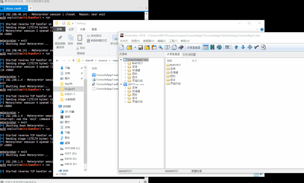Click the four-way expand icon in Restorator toolbar
Viewport: 304px width, 183px height.
pos(250,47)
